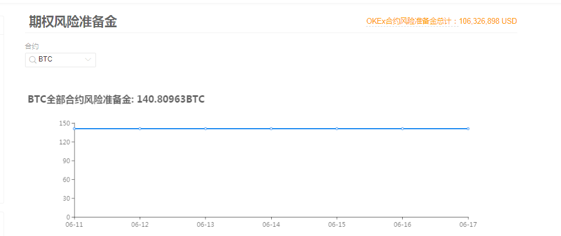Viewport: 561px width, 236px height.
Task: Click the 60 label on y-axis
Action: coord(66,179)
